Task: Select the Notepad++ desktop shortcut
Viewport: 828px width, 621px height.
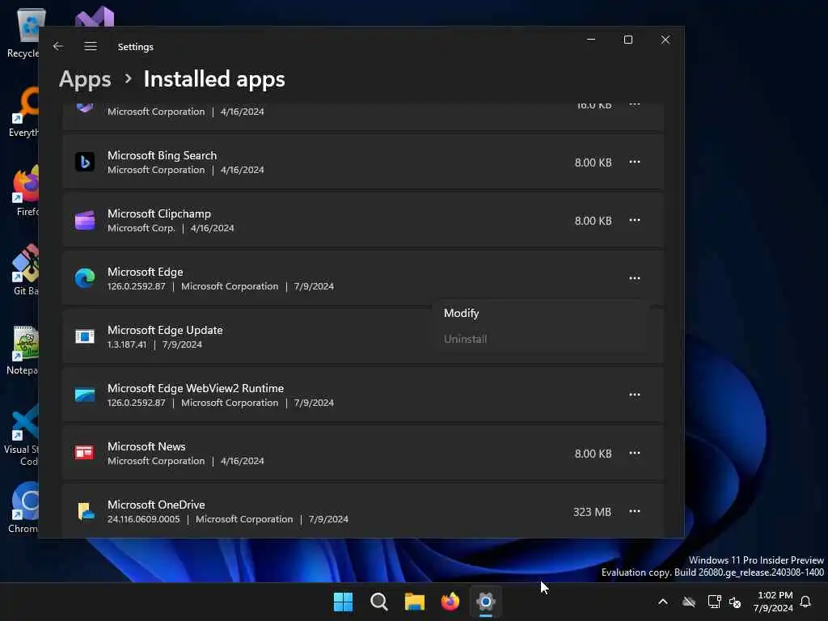Action: (x=22, y=349)
